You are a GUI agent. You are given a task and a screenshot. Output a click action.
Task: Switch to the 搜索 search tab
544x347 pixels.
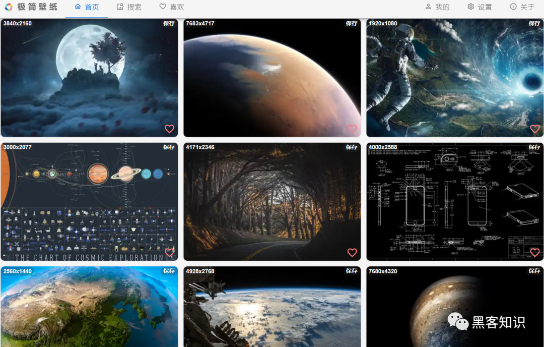pos(129,7)
